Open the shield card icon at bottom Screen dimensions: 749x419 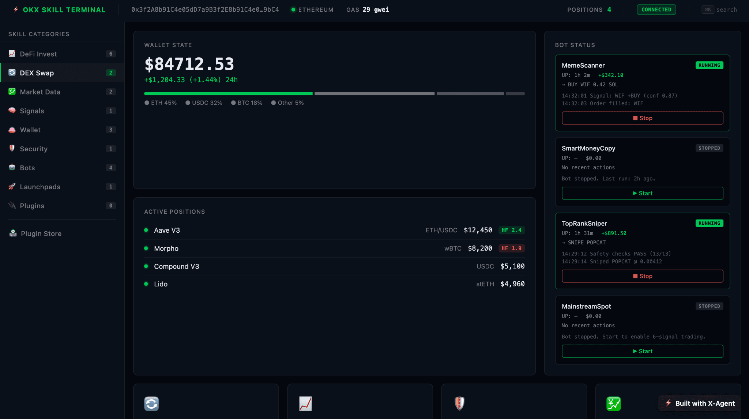459,404
